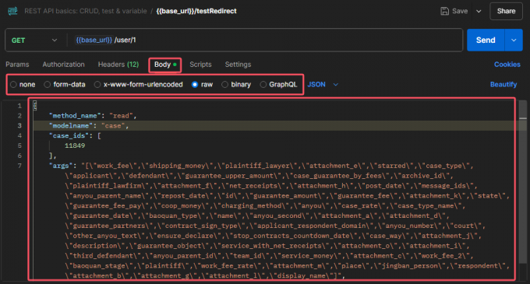The image size is (530, 284).
Task: Select the GraphQL body option
Action: click(x=278, y=85)
